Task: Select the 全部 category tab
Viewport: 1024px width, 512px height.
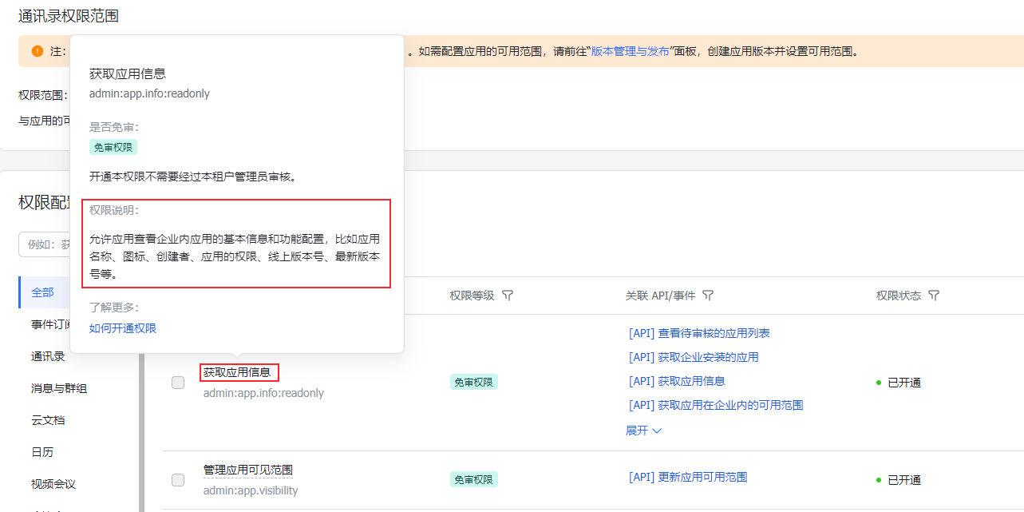Action: tap(43, 292)
